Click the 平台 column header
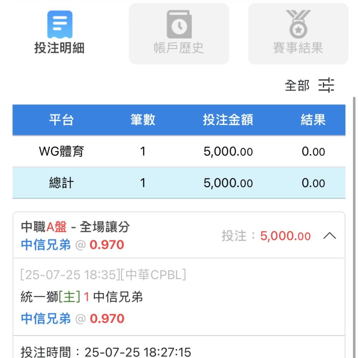 click(62, 120)
